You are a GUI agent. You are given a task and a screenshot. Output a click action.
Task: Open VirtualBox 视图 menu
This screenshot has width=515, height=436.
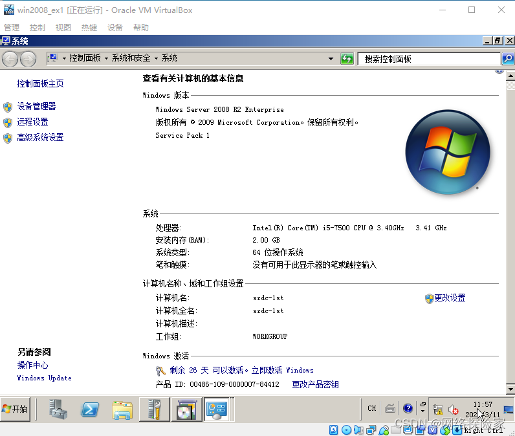63,28
